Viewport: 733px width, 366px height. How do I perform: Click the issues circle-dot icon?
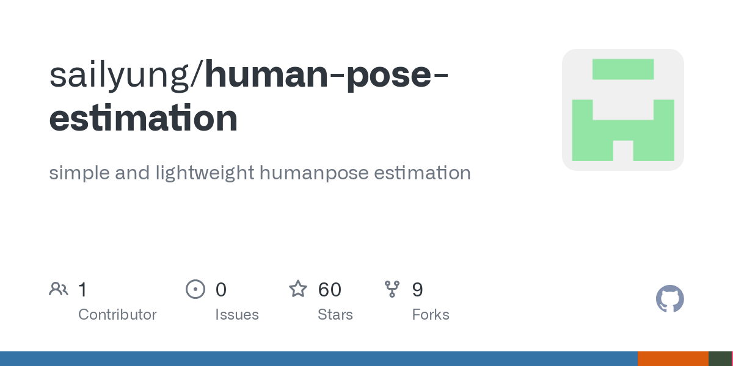click(195, 289)
